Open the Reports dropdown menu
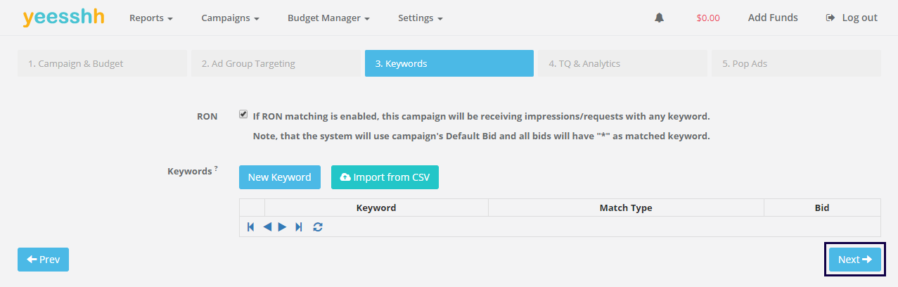This screenshot has height=287, width=898. click(150, 18)
